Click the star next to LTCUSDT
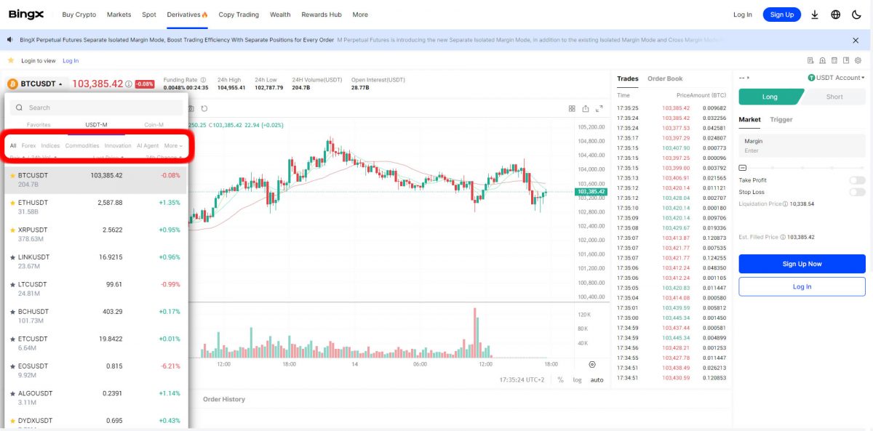The width and height of the screenshot is (873, 431). 12,284
